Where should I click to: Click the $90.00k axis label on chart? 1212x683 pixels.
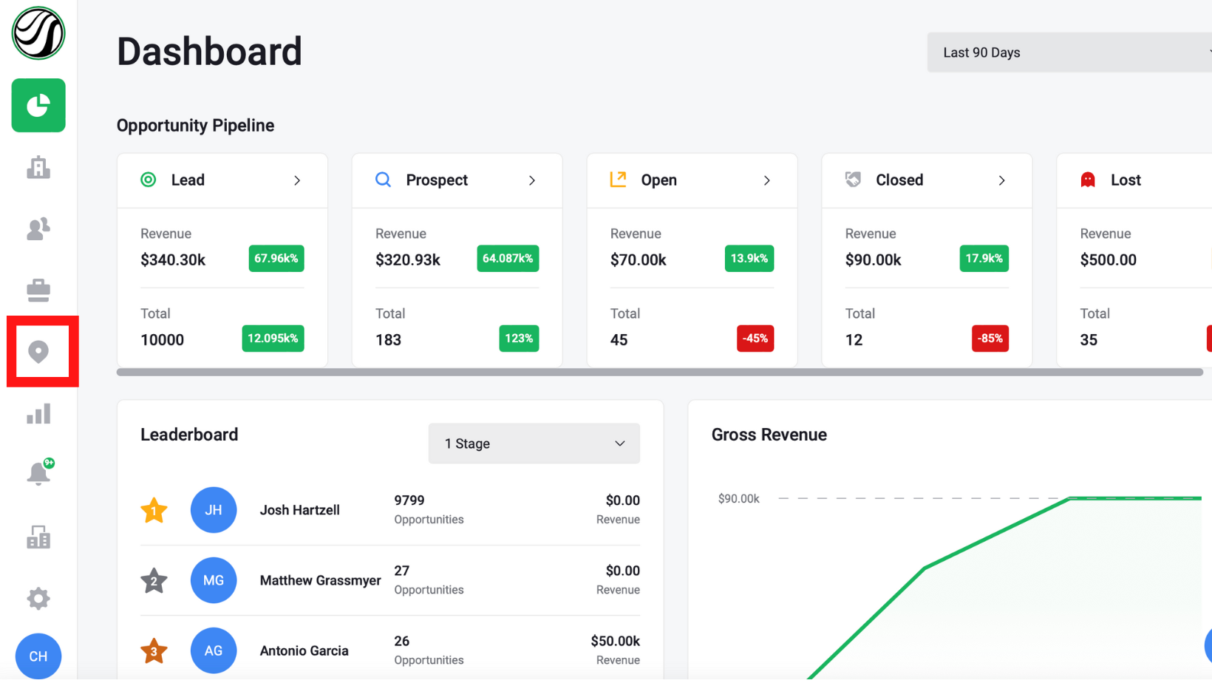[739, 499]
